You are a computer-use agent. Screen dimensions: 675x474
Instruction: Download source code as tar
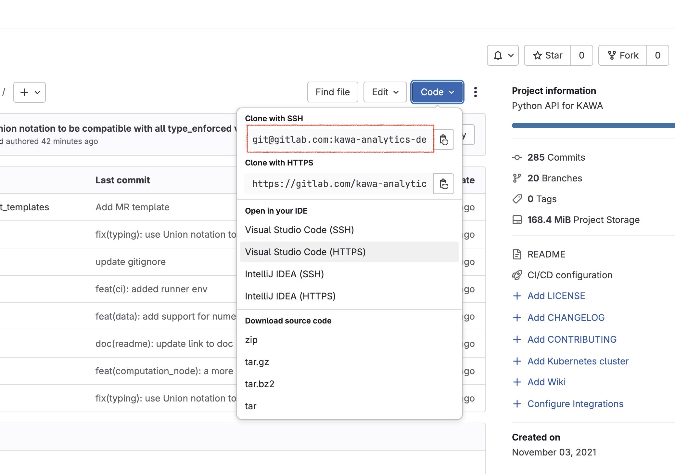(349, 406)
